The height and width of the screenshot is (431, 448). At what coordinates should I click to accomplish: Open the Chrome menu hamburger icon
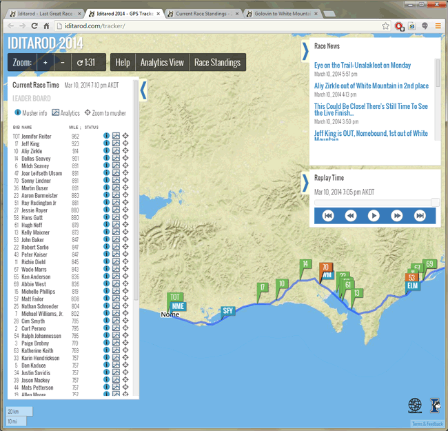tap(438, 26)
